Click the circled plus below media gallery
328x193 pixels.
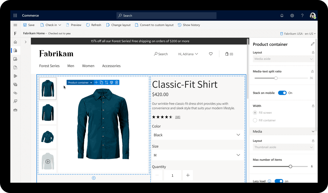coord(94,178)
